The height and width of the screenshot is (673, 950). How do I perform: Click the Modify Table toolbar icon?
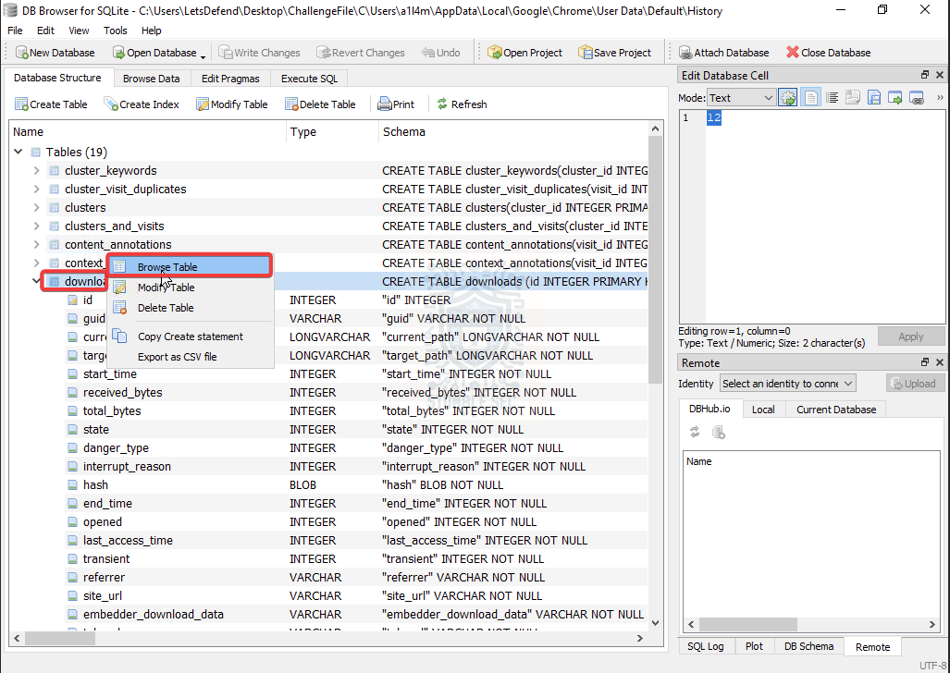click(203, 104)
